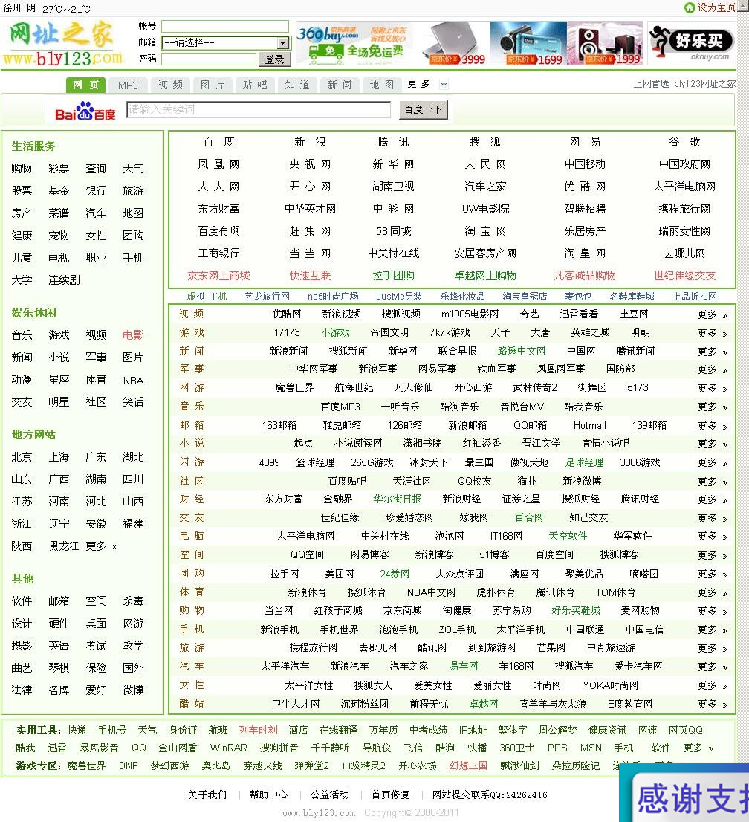Expand 更多 for the 购物 row
Screen dimensions: 749x822
[x=712, y=611]
